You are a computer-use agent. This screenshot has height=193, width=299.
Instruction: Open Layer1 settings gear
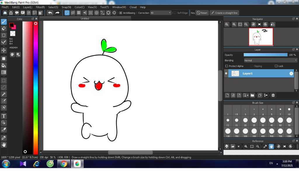pyautogui.click(x=291, y=74)
